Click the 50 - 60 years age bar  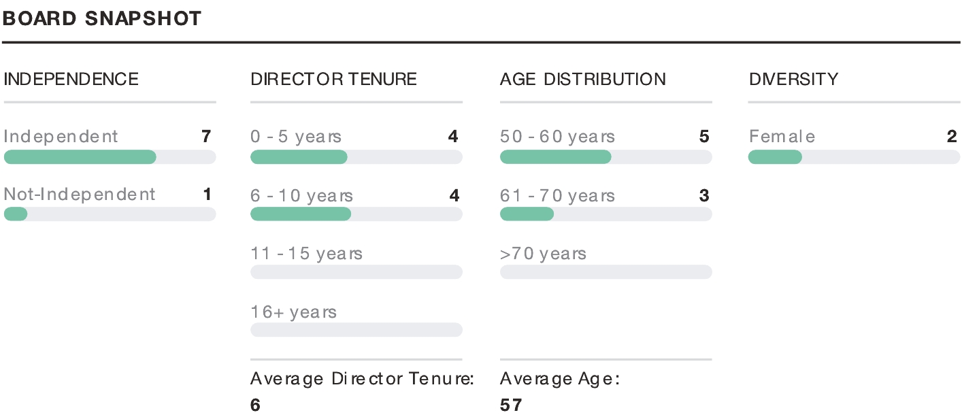click(x=606, y=157)
